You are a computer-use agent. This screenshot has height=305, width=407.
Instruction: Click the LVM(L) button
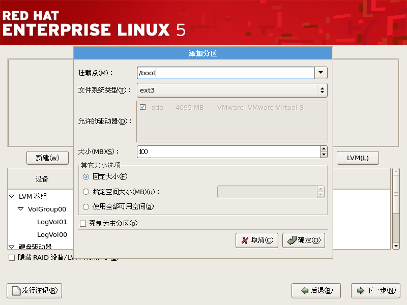tap(358, 158)
